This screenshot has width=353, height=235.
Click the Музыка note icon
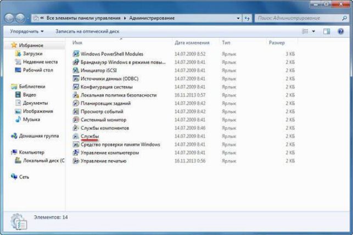(x=18, y=119)
